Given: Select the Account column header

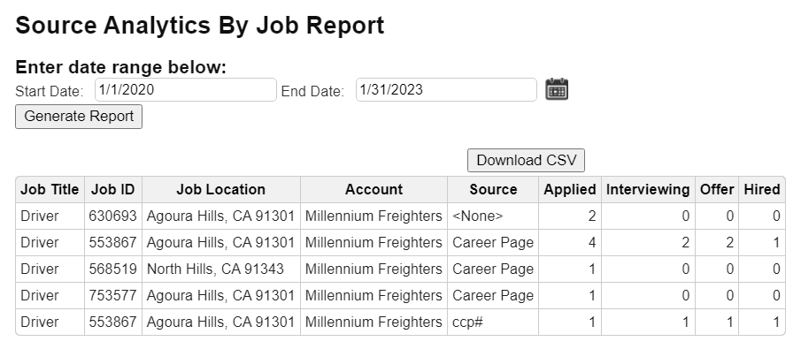Looking at the screenshot, I should click(374, 190).
